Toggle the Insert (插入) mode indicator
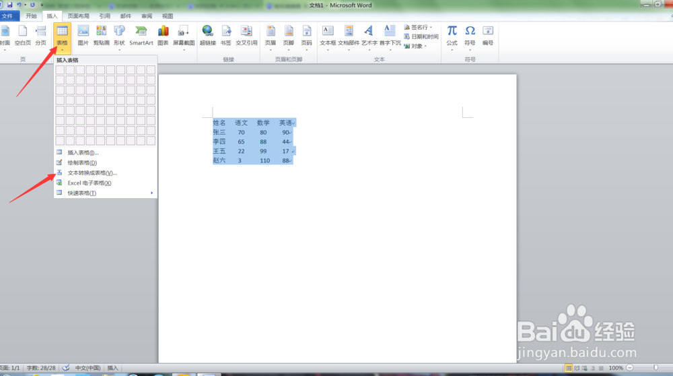The height and width of the screenshot is (376, 673). [x=112, y=368]
